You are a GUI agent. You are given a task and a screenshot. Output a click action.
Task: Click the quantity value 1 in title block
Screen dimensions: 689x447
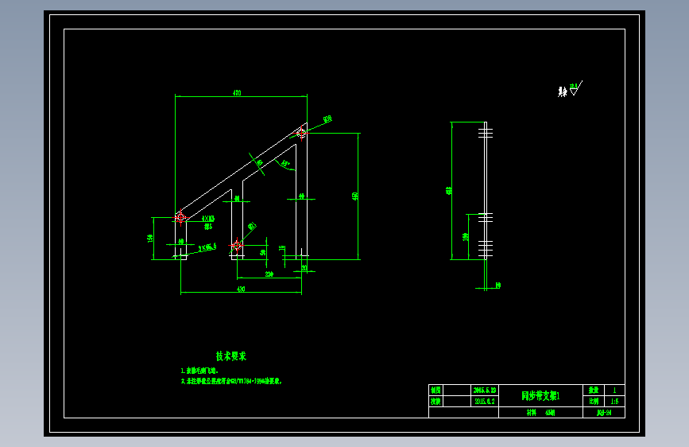(614, 391)
